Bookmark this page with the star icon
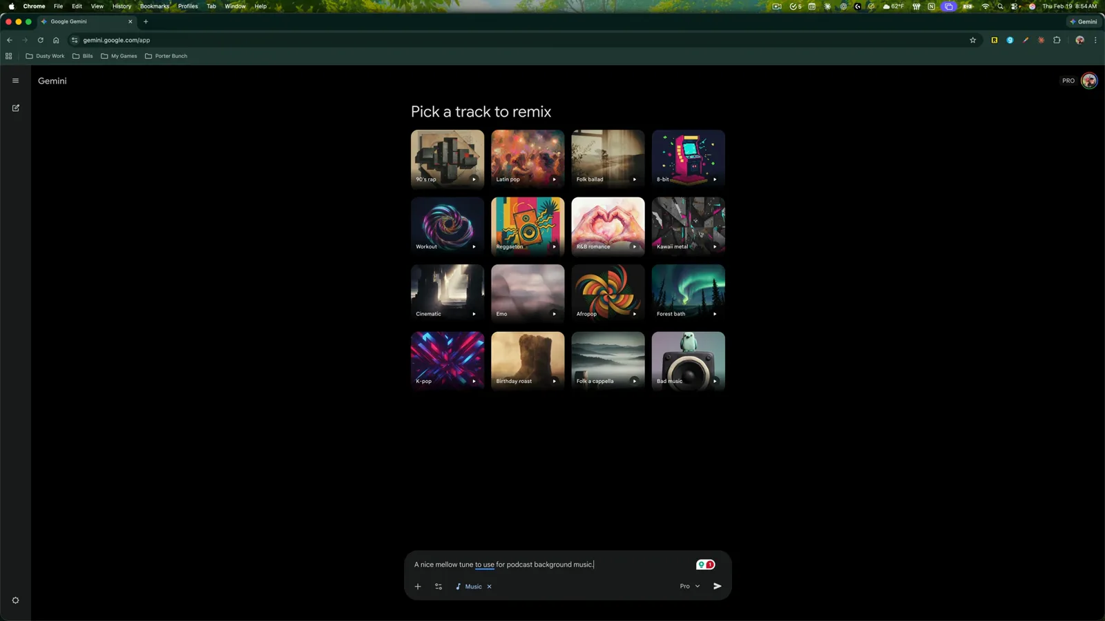Viewport: 1105px width, 621px height. tap(972, 40)
